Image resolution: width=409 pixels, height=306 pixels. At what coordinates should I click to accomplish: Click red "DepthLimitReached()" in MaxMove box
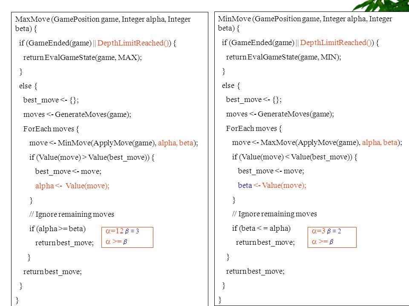point(134,43)
